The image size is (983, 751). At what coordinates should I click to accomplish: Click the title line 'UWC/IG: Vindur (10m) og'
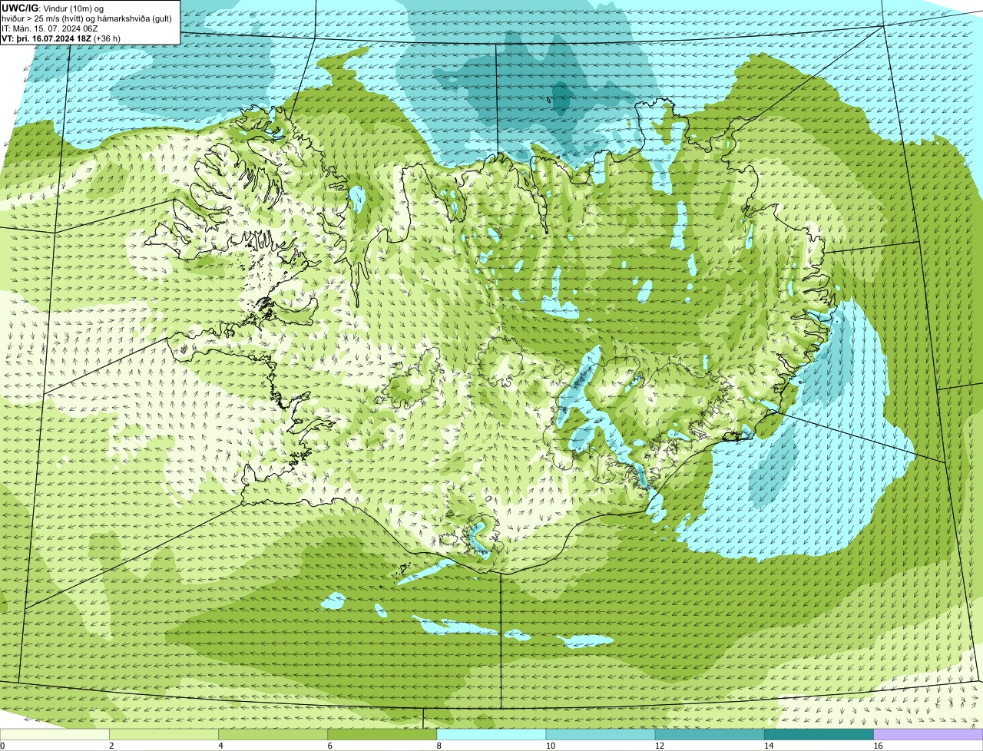coord(52,8)
